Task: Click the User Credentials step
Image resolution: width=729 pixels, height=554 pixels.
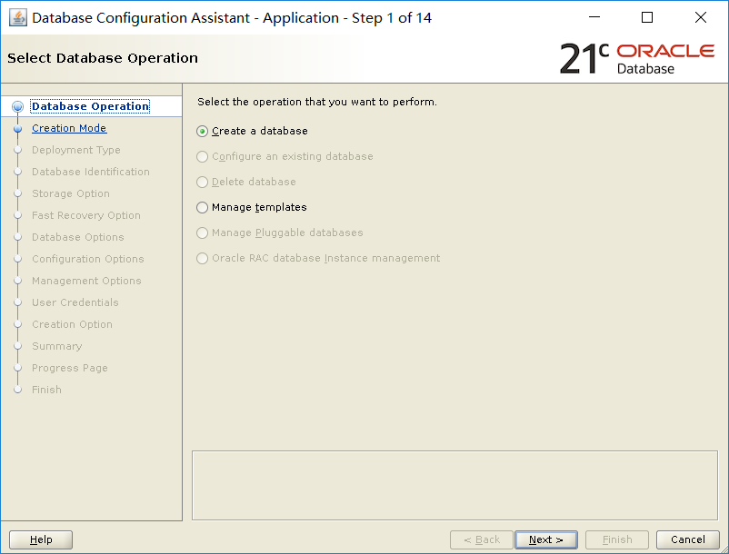Action: [x=75, y=302]
